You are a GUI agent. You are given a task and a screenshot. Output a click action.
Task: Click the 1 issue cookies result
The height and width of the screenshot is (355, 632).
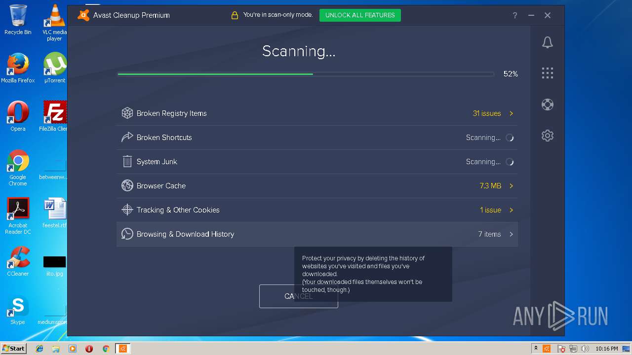point(490,210)
